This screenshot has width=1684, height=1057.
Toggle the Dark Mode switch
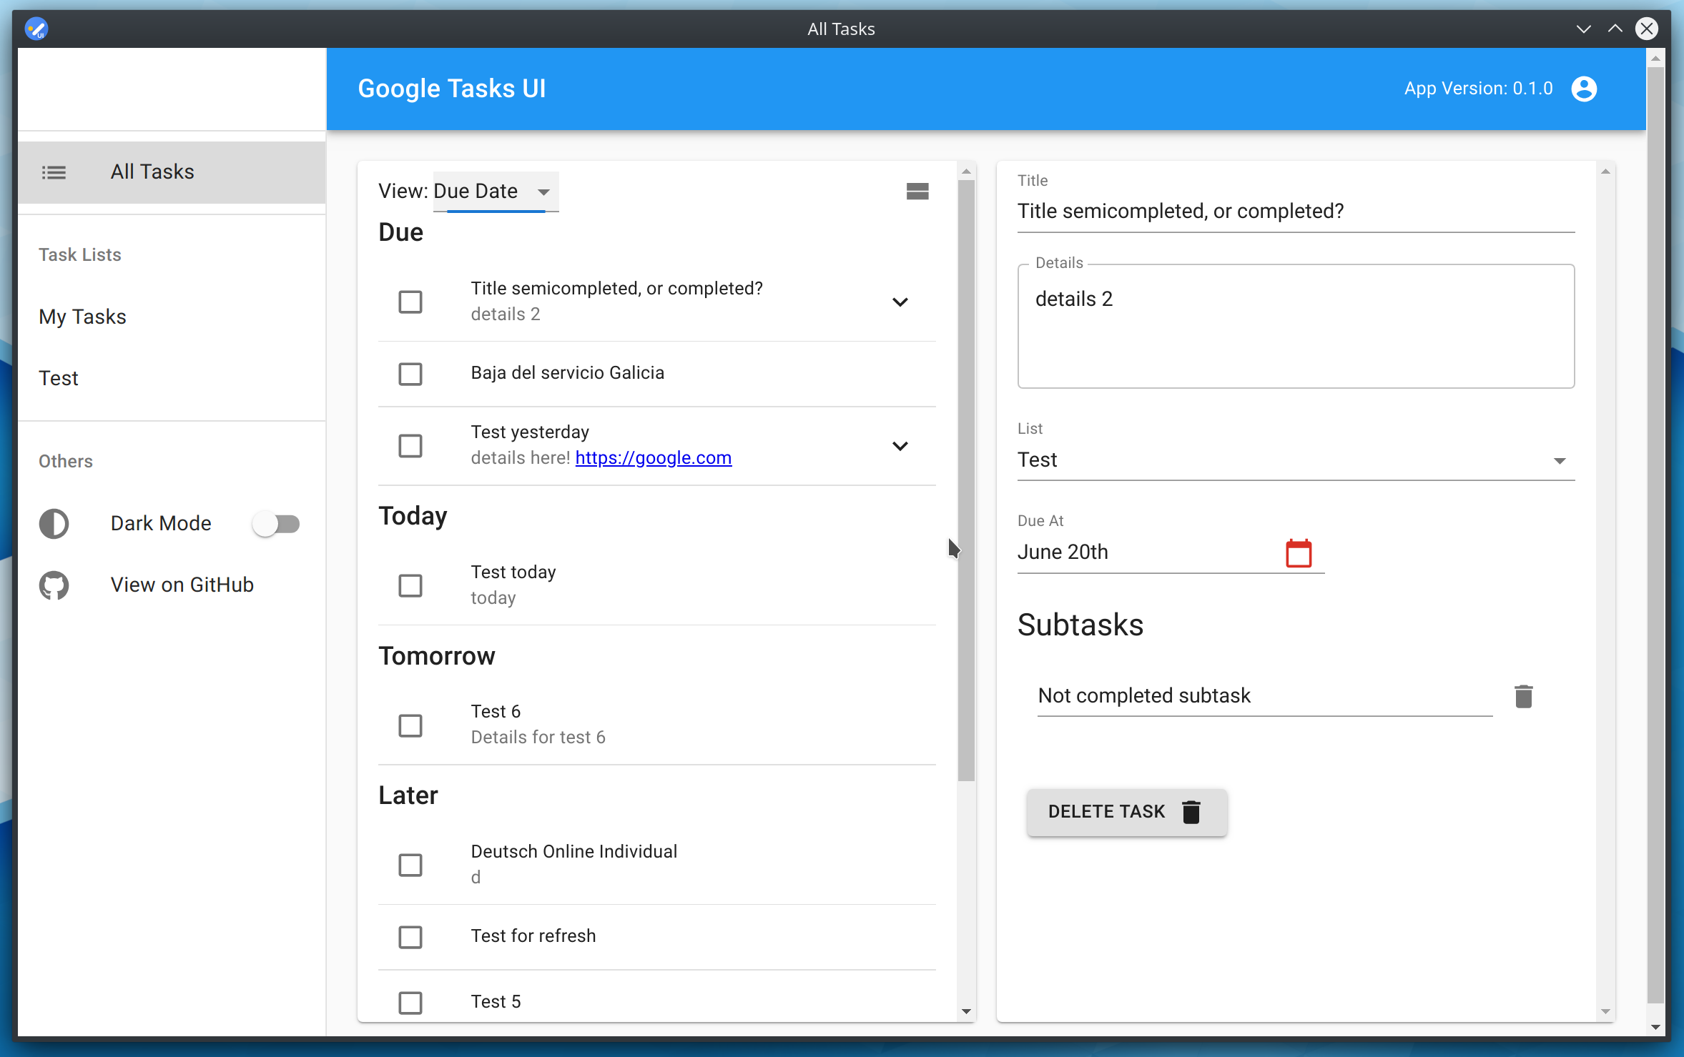click(x=276, y=524)
